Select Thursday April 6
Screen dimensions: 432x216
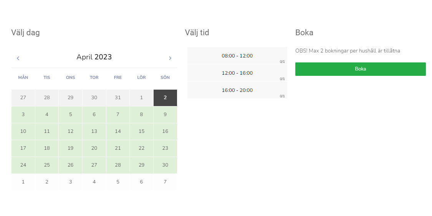click(94, 115)
